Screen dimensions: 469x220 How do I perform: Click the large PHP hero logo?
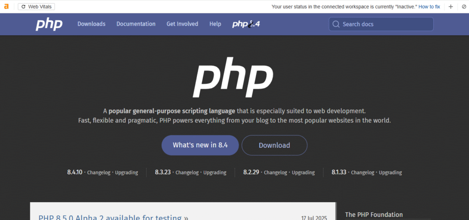tap(233, 77)
